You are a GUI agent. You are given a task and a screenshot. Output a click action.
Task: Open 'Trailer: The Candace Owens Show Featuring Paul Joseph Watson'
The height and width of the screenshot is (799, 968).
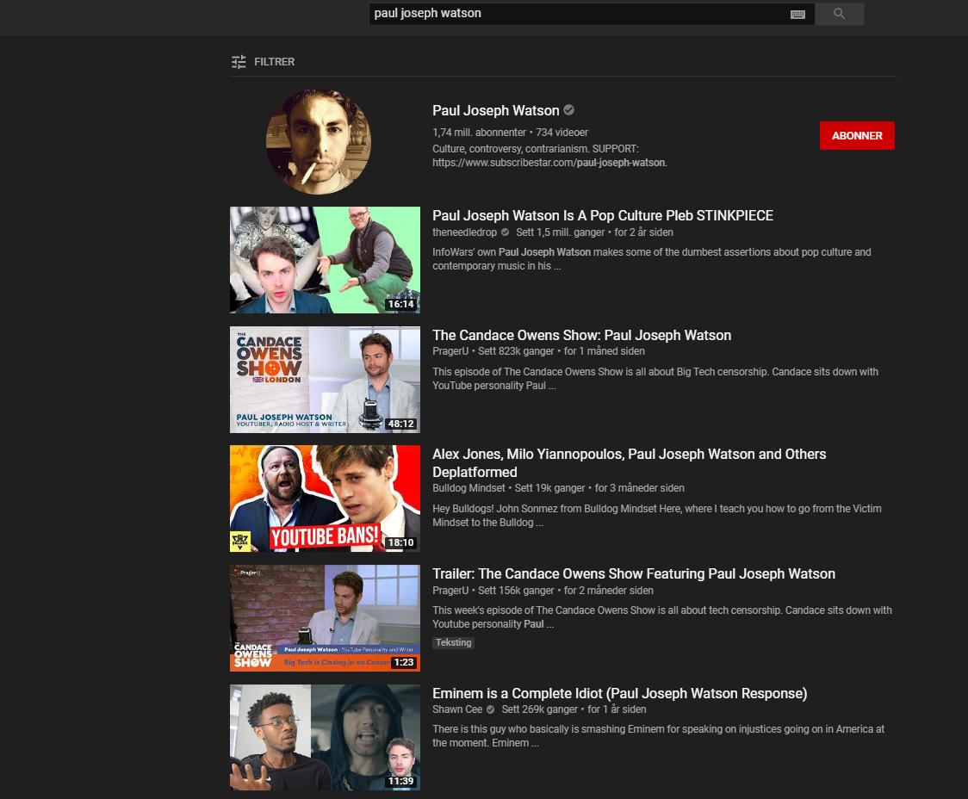pos(633,573)
